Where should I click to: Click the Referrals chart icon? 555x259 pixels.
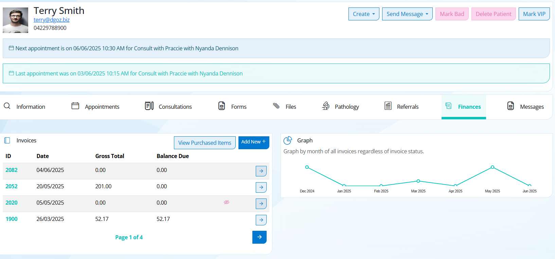click(388, 106)
